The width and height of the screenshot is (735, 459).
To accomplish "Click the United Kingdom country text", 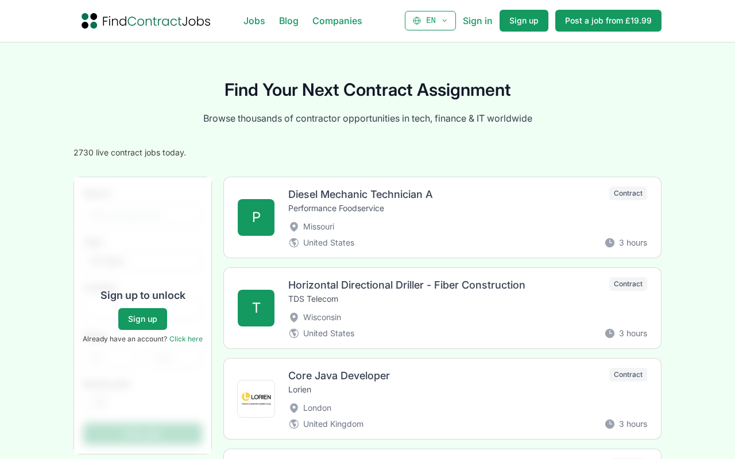I will pos(333,424).
